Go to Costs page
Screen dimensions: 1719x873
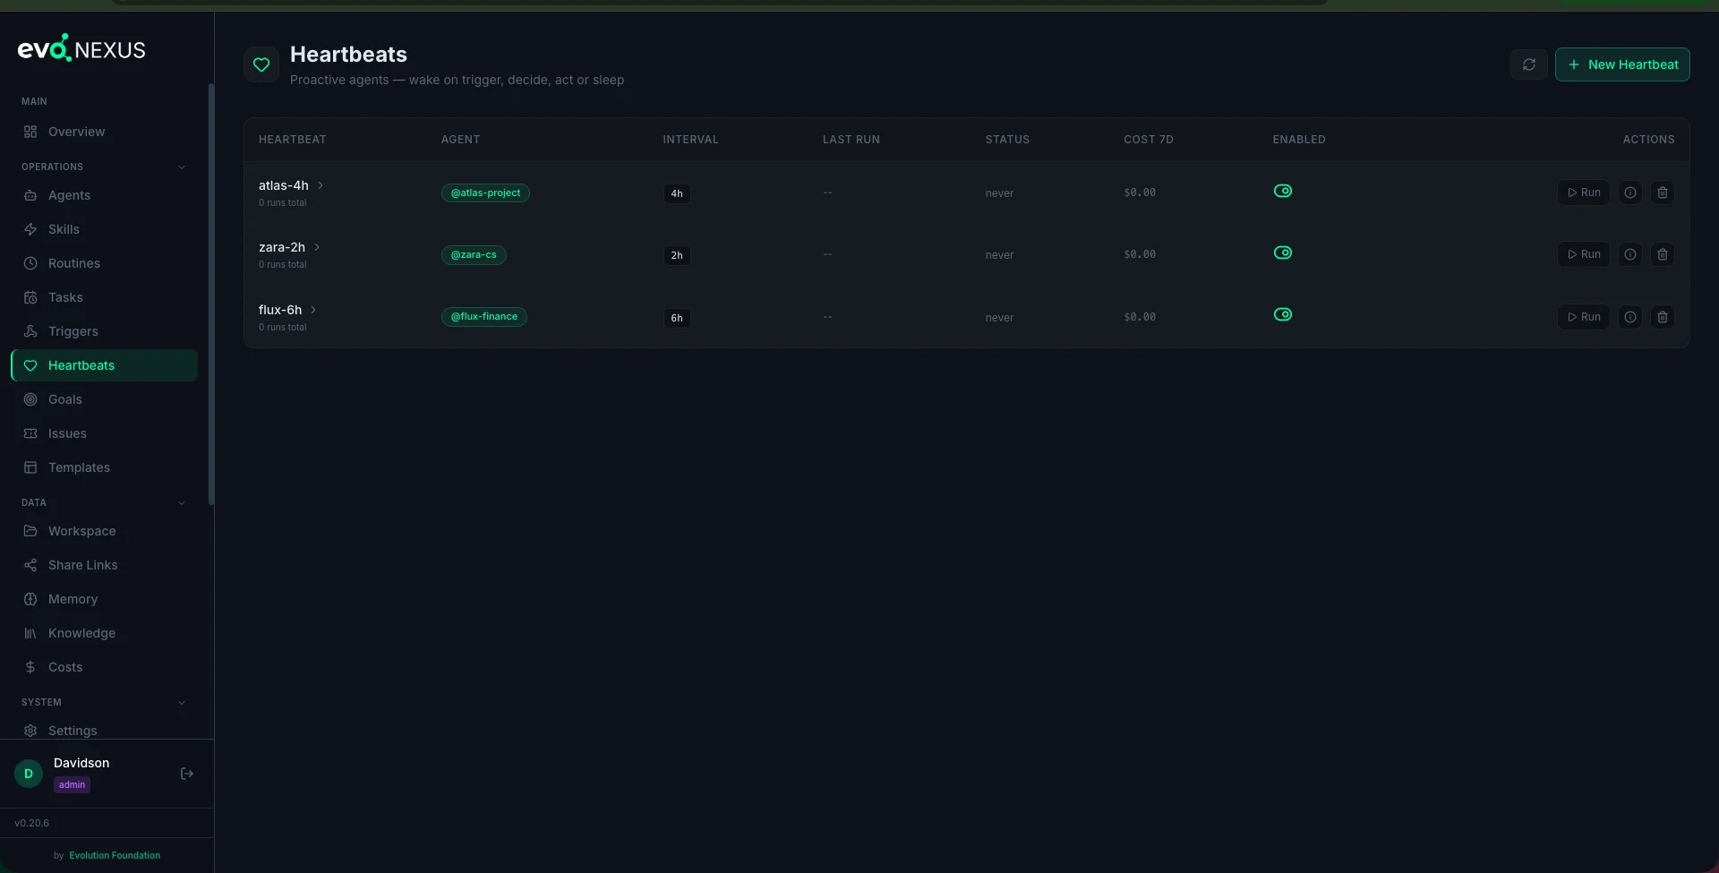[104, 667]
